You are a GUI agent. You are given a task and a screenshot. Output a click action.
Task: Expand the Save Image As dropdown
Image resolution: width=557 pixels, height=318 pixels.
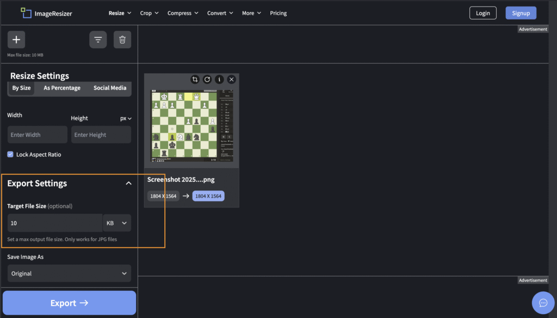[x=69, y=274]
